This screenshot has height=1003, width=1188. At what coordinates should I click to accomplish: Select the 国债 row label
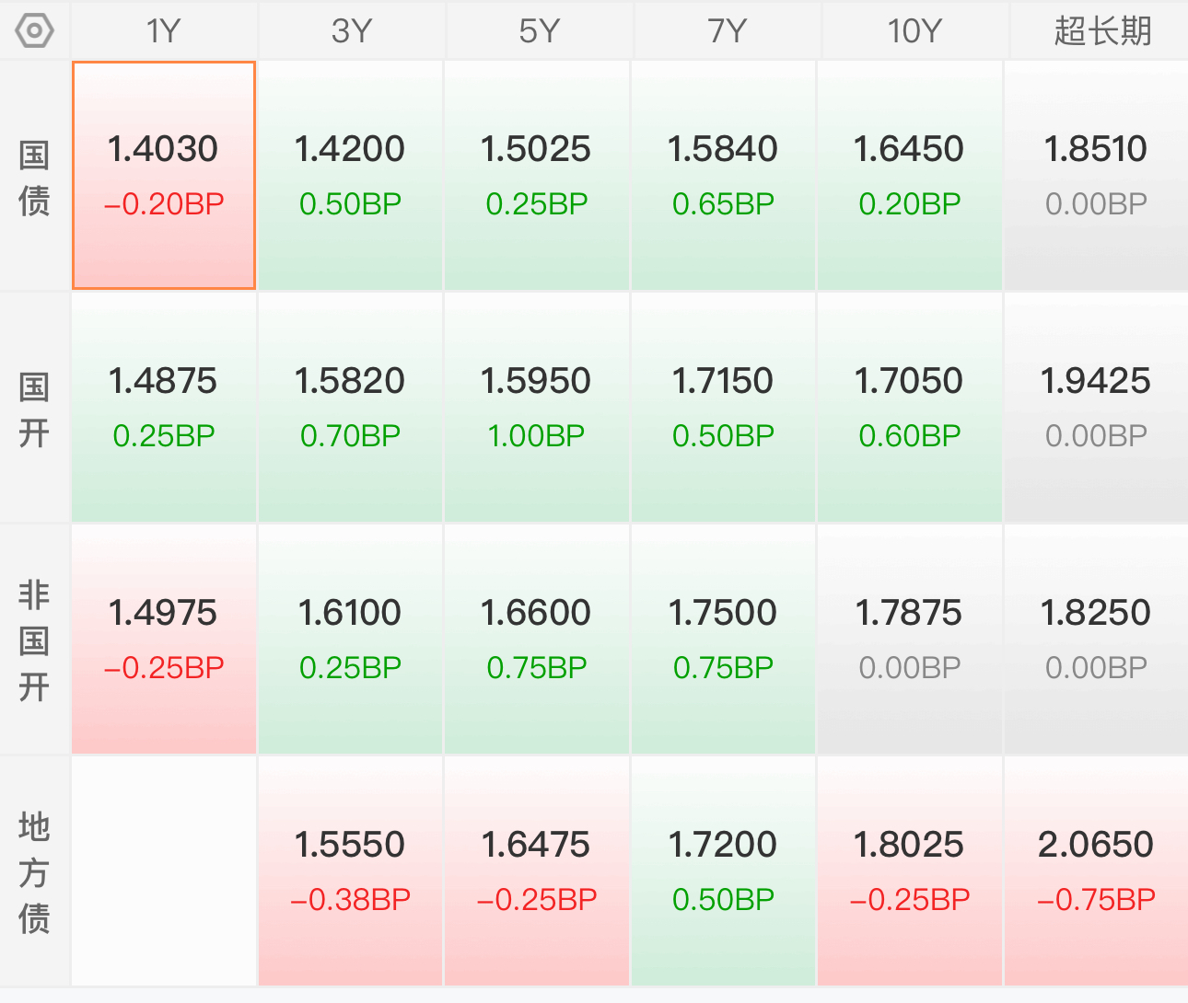(34, 177)
